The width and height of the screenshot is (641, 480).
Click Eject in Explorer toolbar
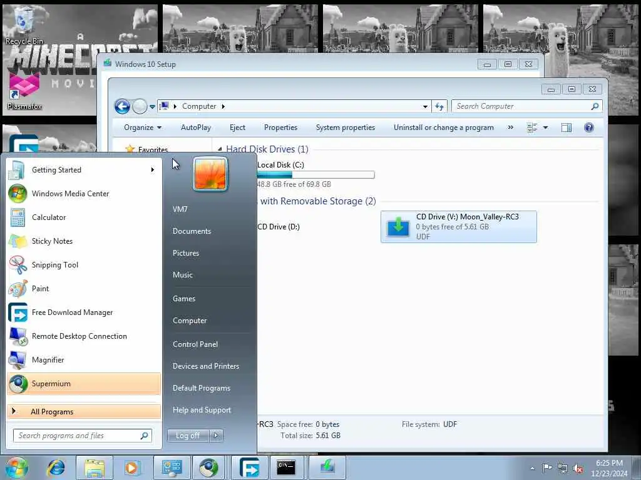pyautogui.click(x=237, y=127)
